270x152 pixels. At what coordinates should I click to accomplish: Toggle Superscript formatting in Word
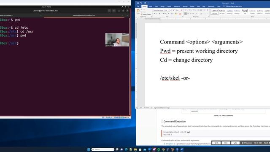[168, 14]
